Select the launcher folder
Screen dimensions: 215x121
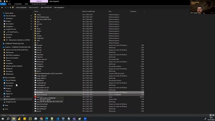(39, 24)
